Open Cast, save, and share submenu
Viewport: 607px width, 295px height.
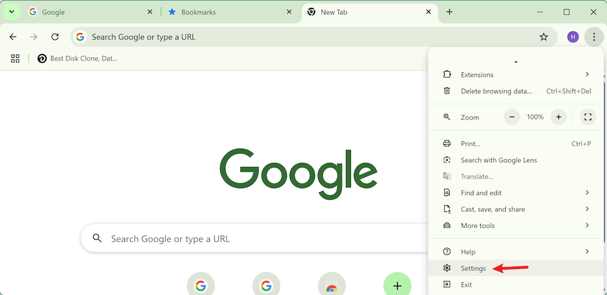(x=517, y=209)
